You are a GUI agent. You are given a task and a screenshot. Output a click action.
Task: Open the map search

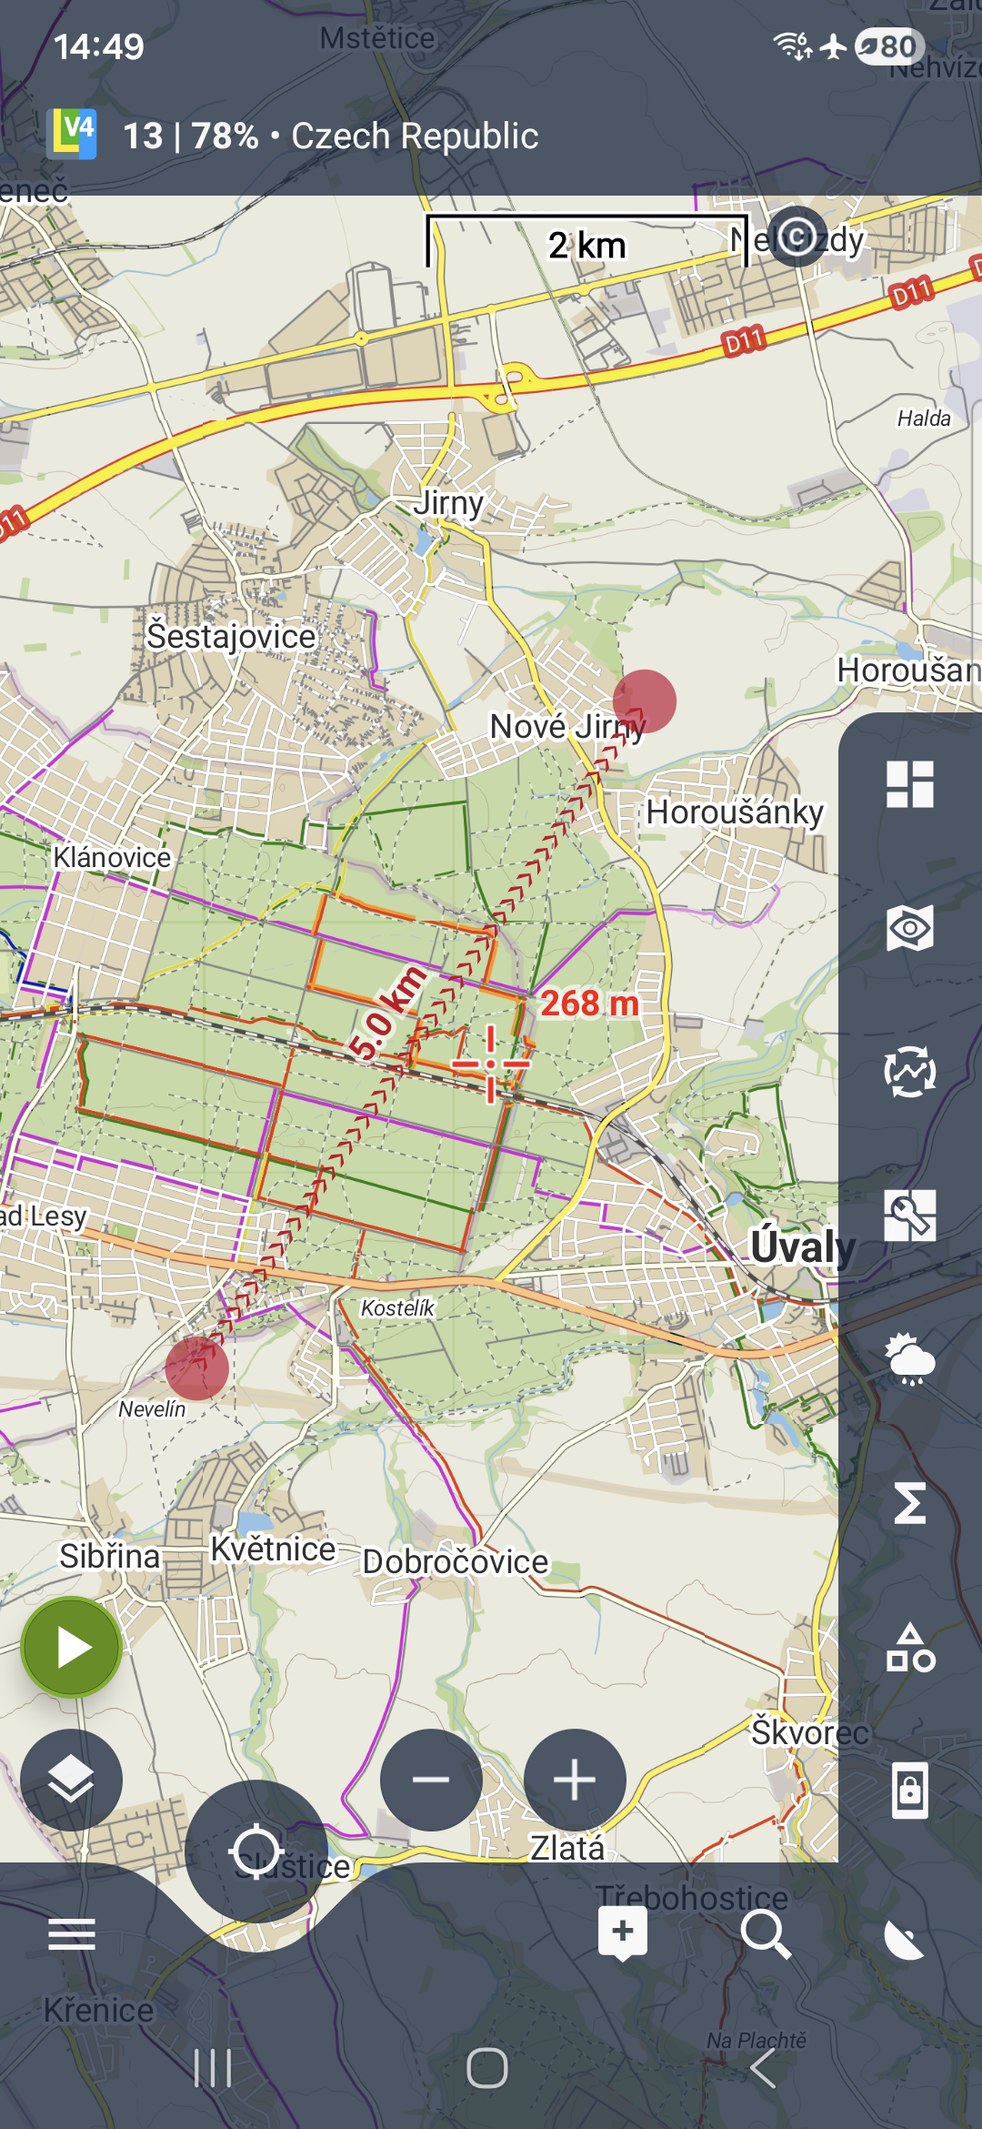point(765,1934)
